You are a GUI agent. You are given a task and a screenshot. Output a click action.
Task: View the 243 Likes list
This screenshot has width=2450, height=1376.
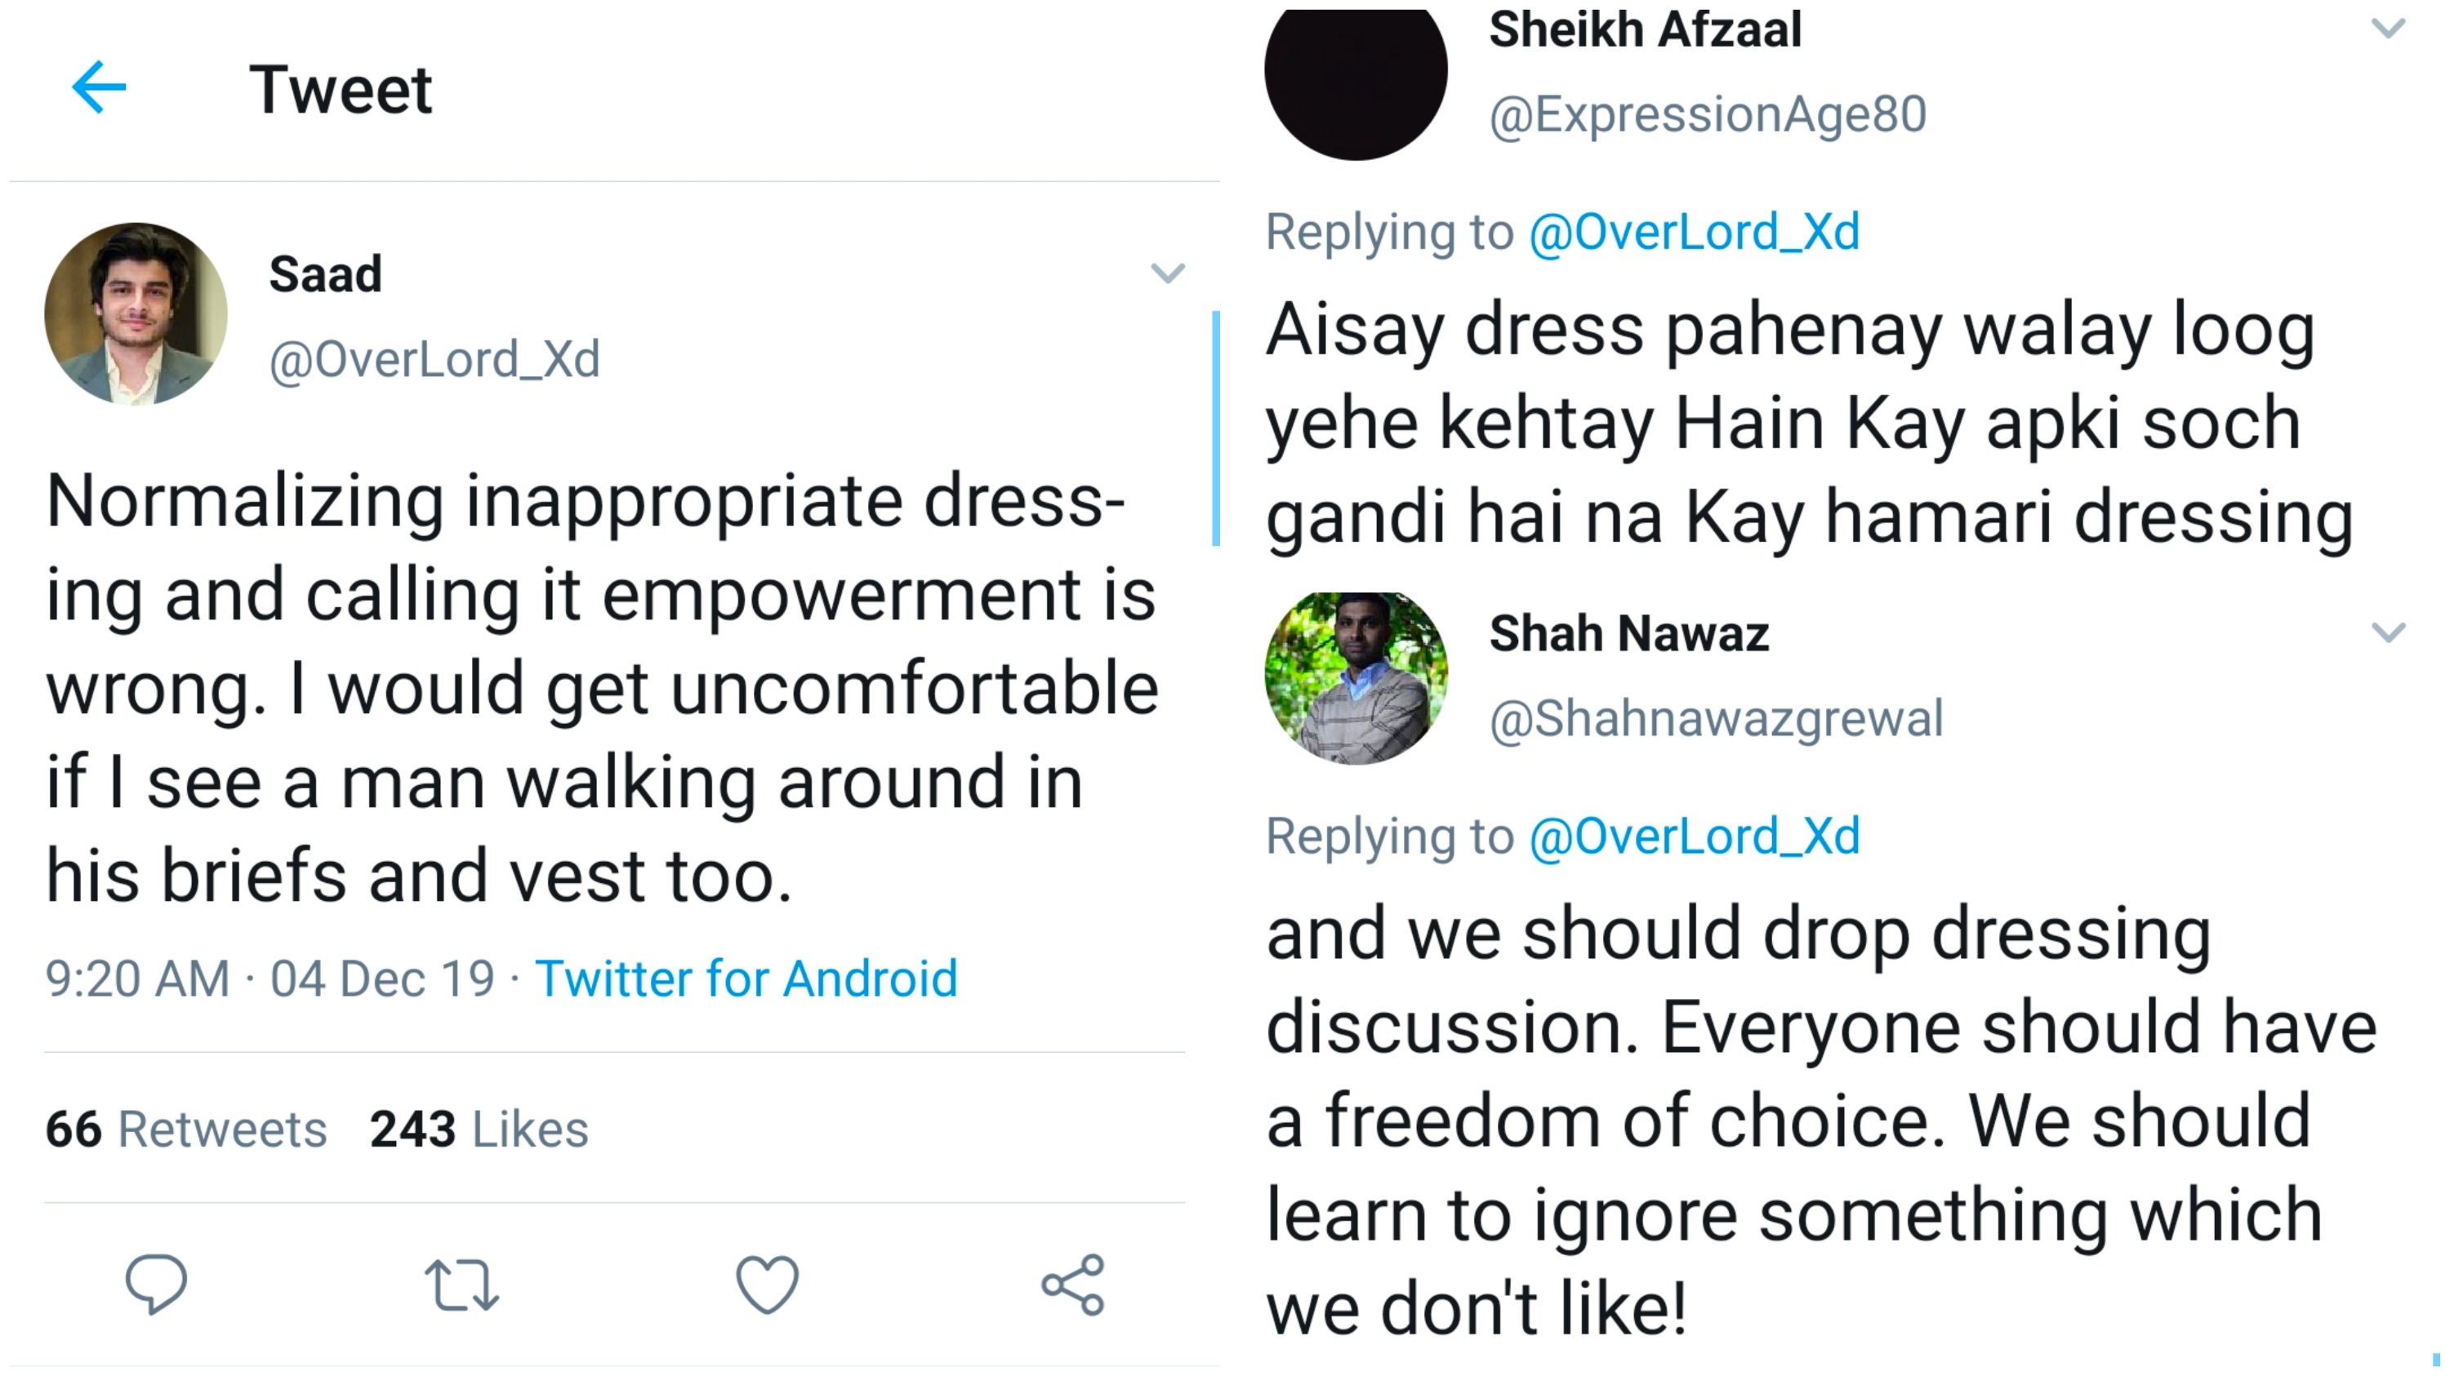point(479,1129)
